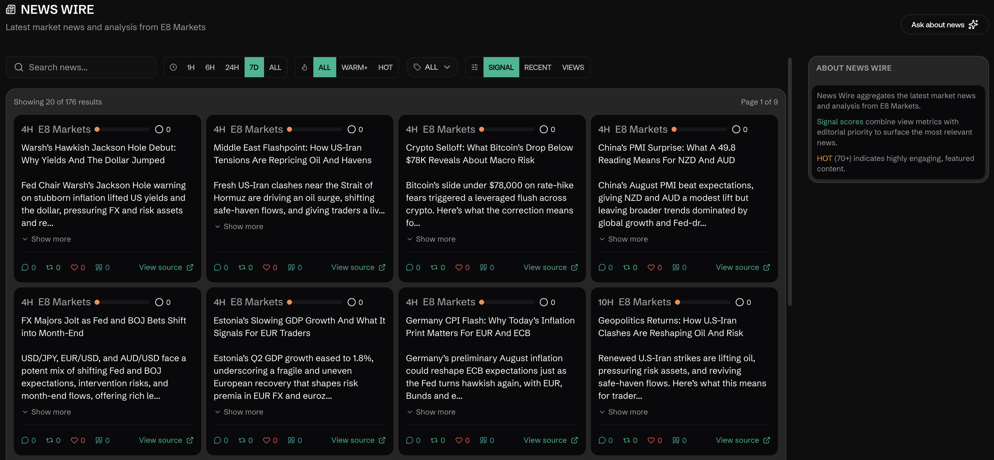Like the Geopolitics Returns article
Viewport: 994px width, 460px height.
[x=651, y=440]
